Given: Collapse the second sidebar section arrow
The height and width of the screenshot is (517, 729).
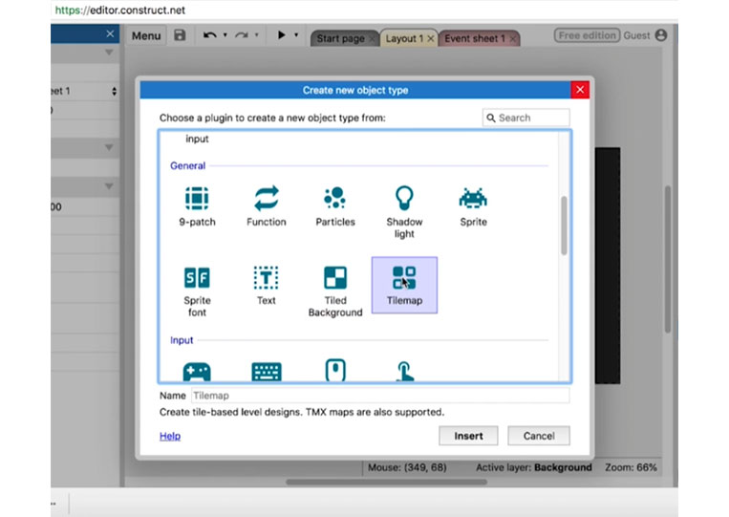Looking at the screenshot, I should tap(109, 147).
